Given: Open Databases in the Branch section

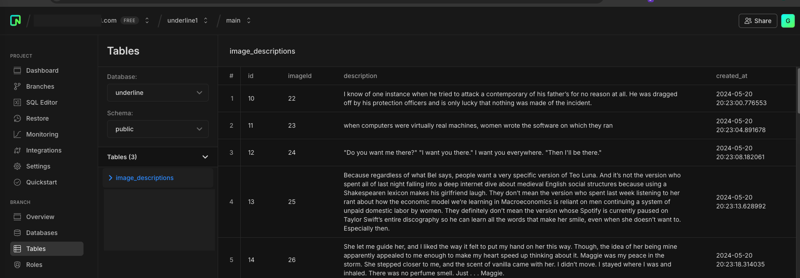Looking at the screenshot, I should point(42,233).
